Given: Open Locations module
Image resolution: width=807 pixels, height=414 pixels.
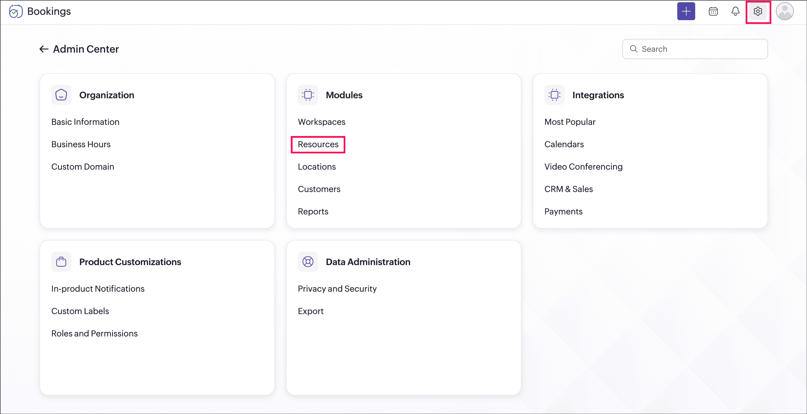Looking at the screenshot, I should [317, 167].
